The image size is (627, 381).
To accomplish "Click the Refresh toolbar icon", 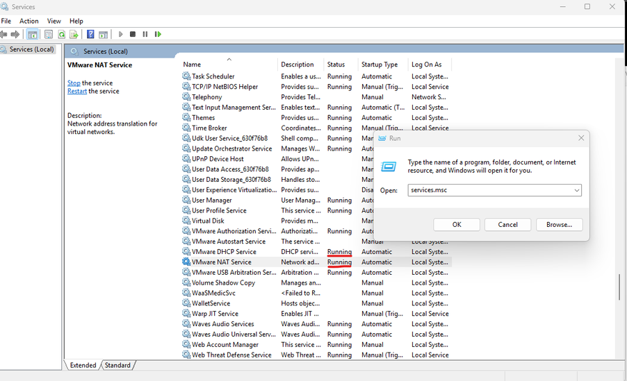I will pyautogui.click(x=62, y=34).
